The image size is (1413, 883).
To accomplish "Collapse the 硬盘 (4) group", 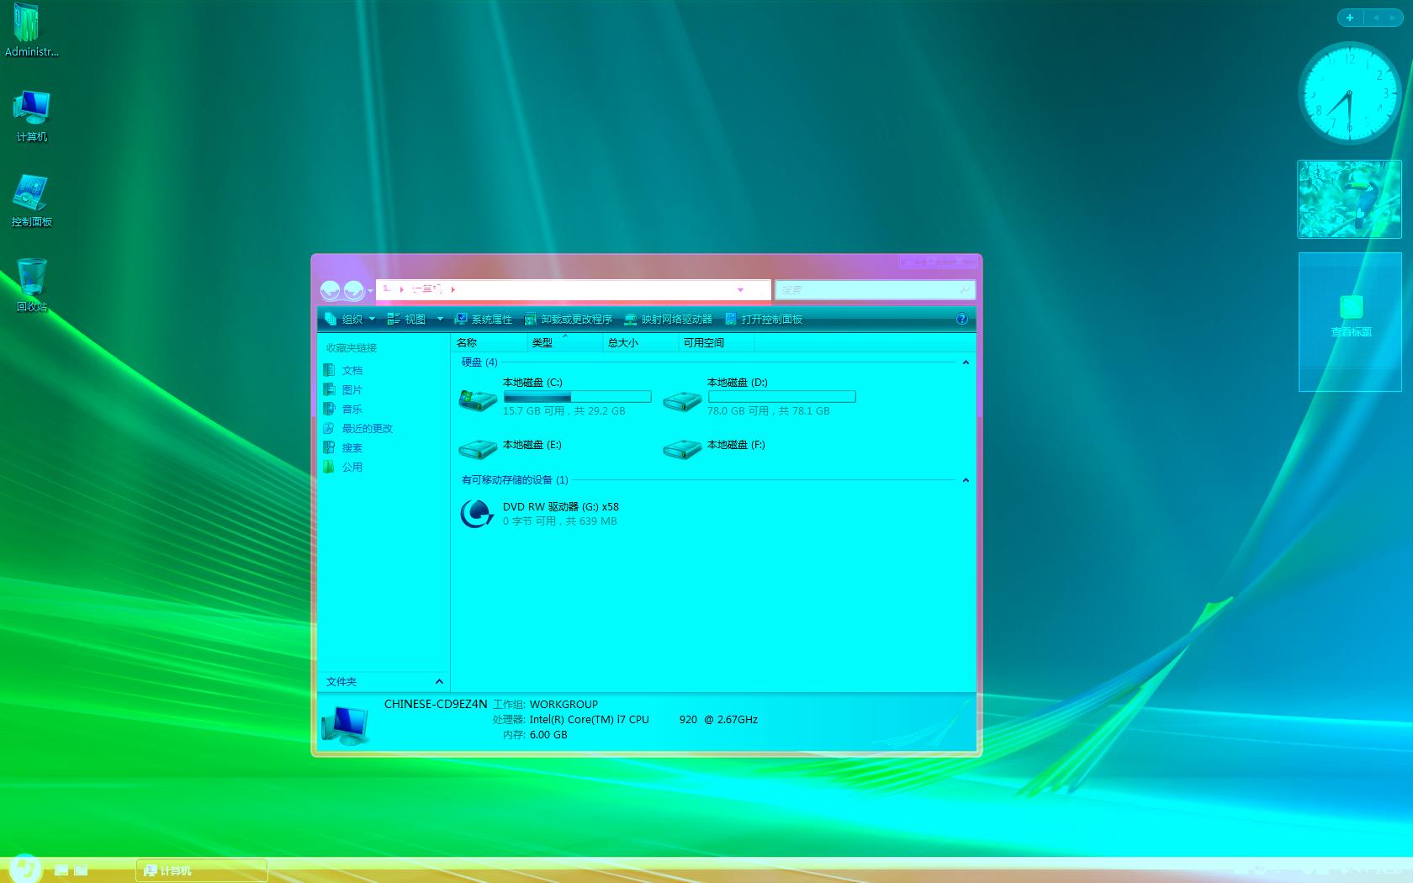I will pos(966,362).
